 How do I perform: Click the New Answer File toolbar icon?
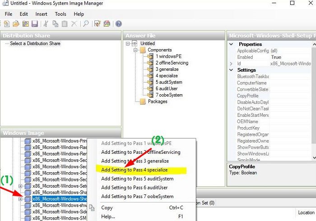click(7, 24)
